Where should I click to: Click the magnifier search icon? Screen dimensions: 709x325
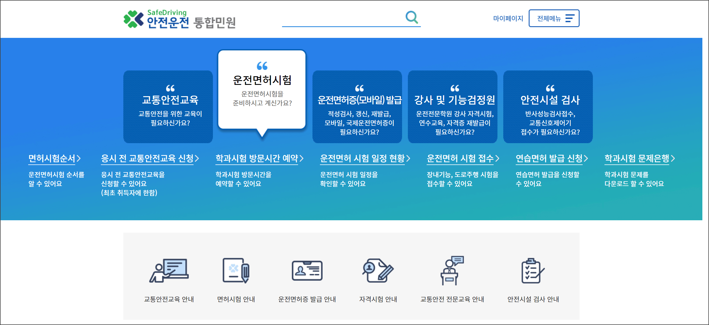point(412,17)
